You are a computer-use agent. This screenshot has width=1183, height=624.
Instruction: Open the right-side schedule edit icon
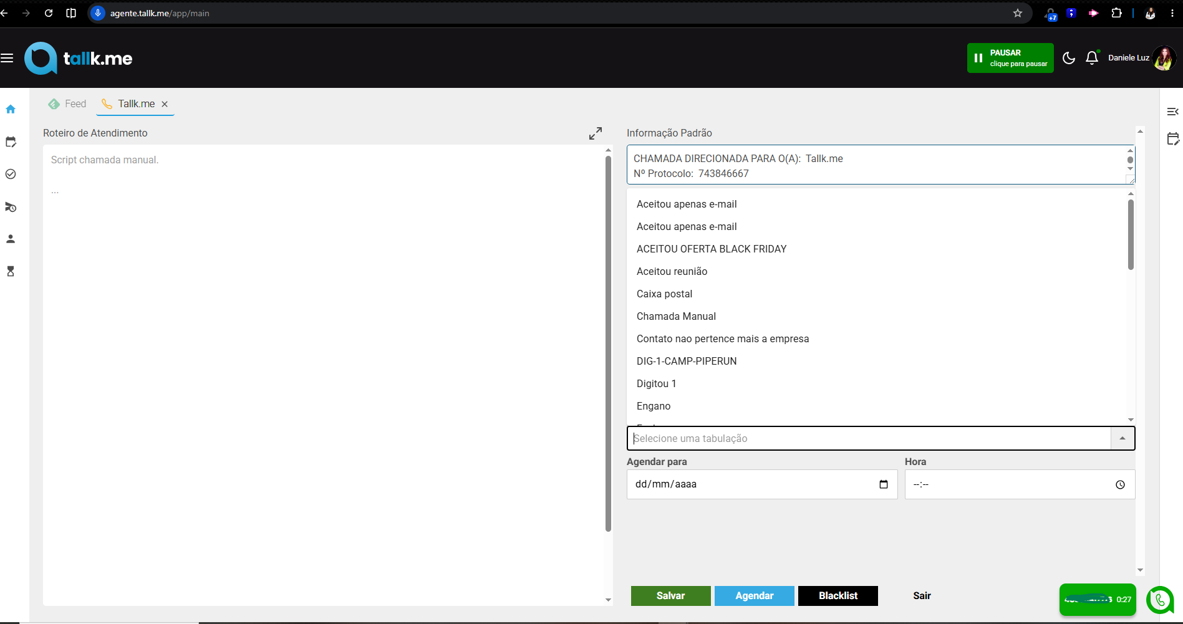tap(1172, 138)
